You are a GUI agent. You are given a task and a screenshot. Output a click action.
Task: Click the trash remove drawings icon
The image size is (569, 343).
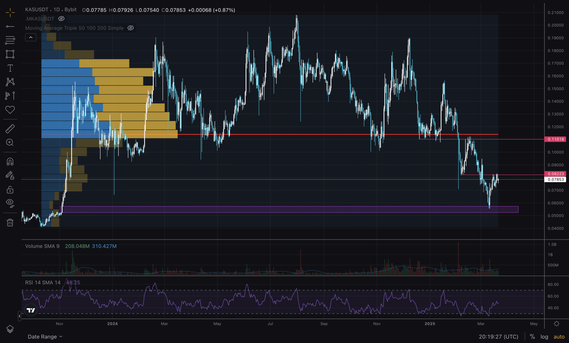10,223
